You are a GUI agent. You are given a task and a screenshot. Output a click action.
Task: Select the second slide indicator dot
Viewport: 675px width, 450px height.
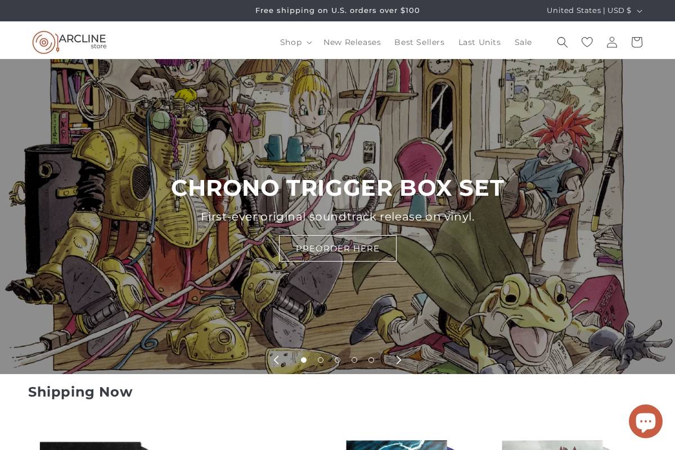(x=321, y=360)
